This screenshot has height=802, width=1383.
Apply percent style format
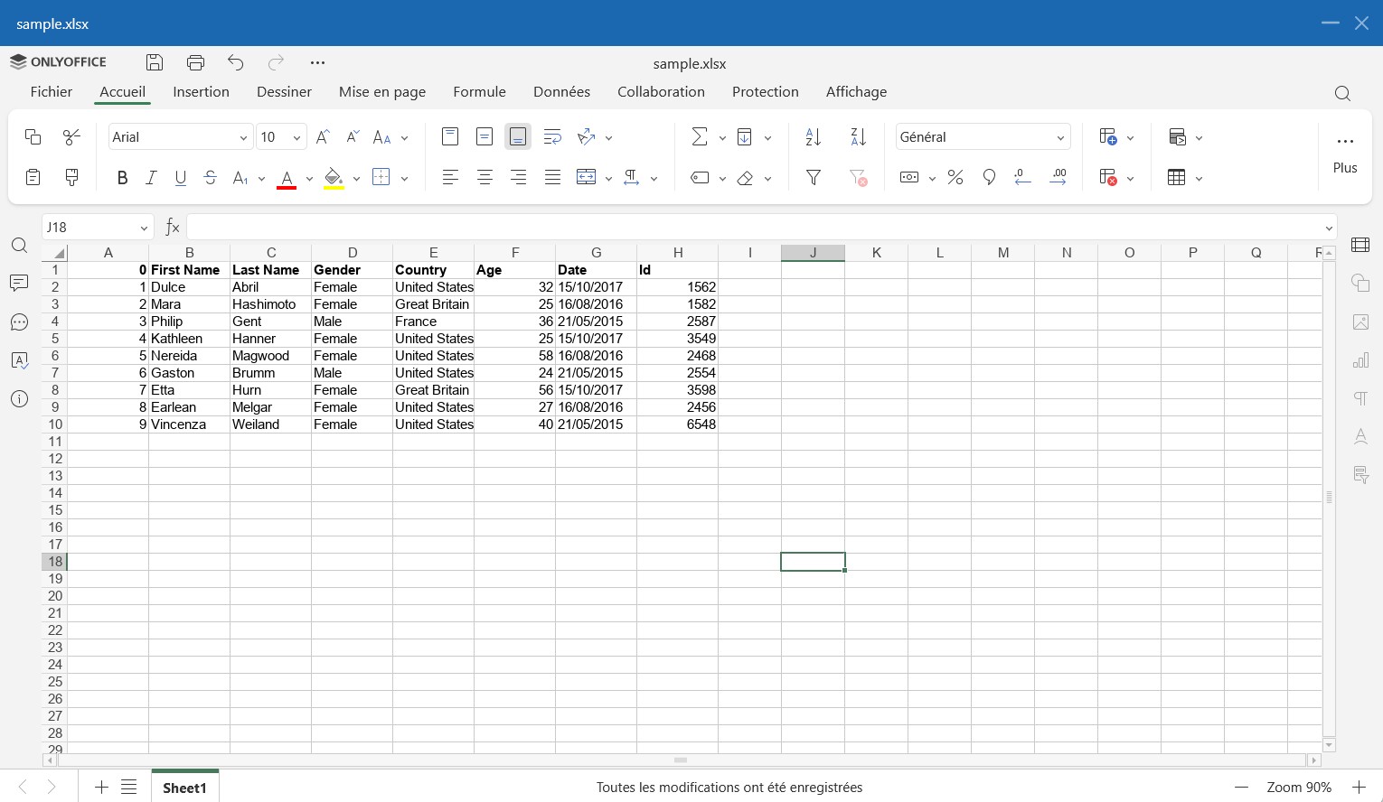pyautogui.click(x=955, y=178)
